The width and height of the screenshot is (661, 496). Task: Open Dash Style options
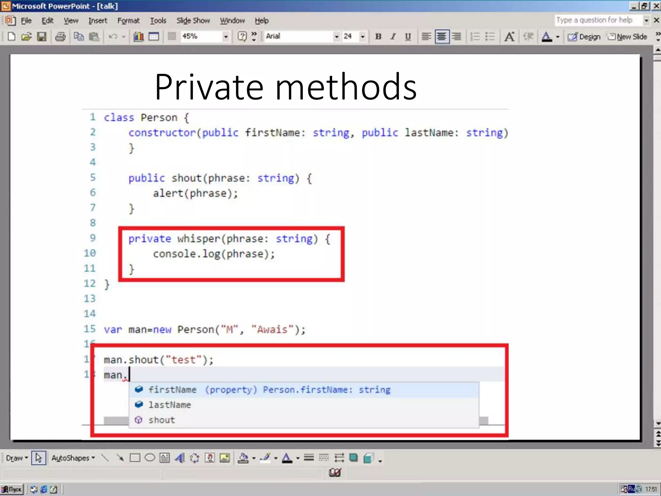[x=324, y=458]
